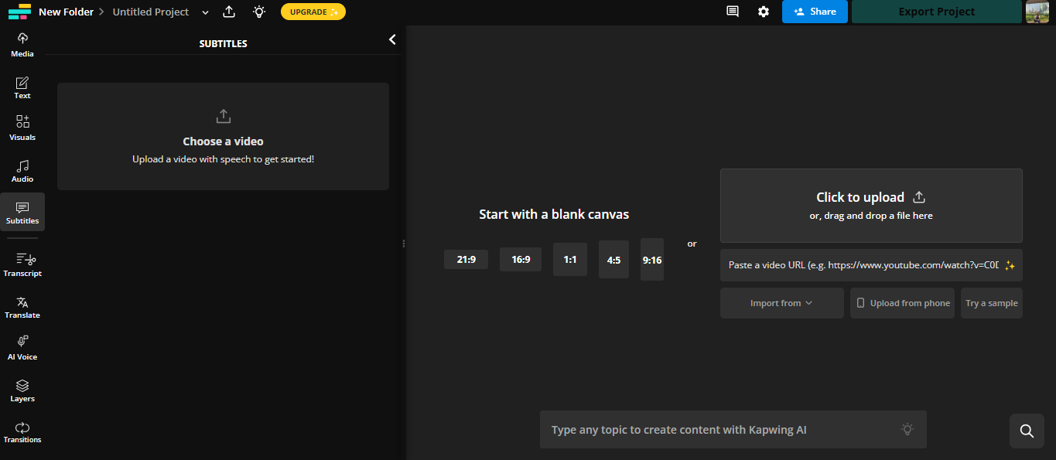The width and height of the screenshot is (1056, 460).
Task: Select the Text tool
Action: click(x=22, y=86)
